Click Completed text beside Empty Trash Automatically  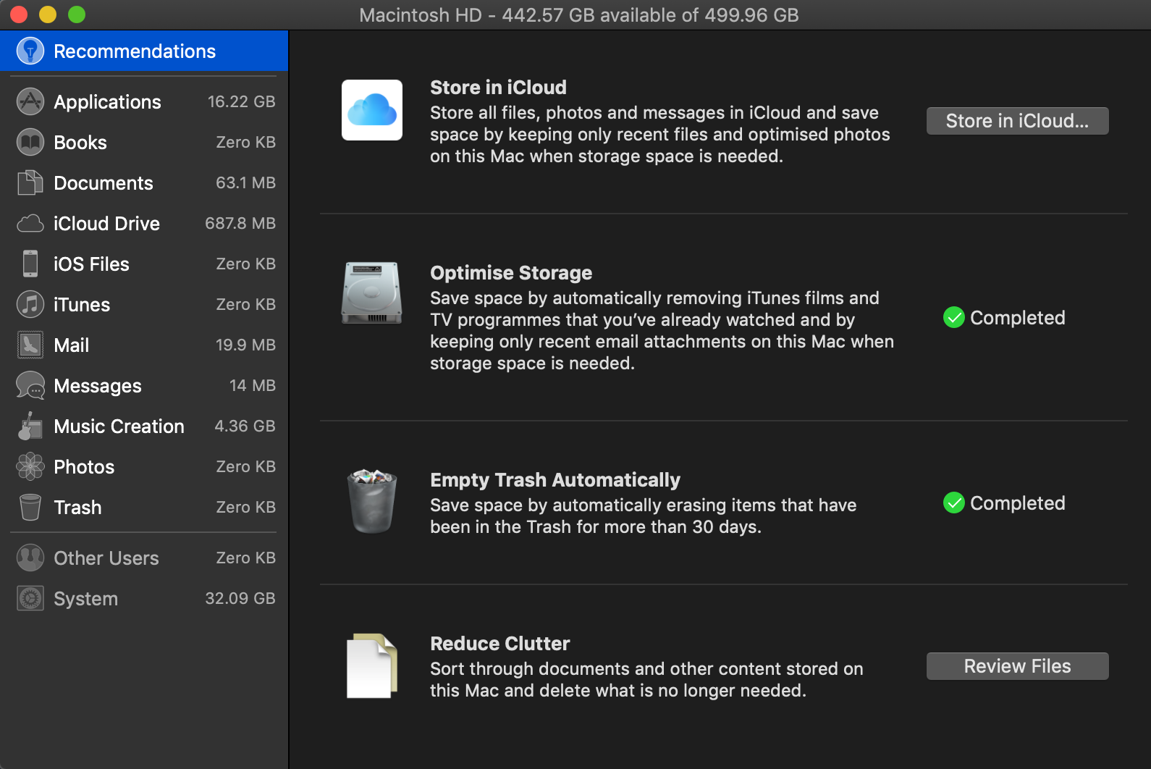tap(1017, 503)
